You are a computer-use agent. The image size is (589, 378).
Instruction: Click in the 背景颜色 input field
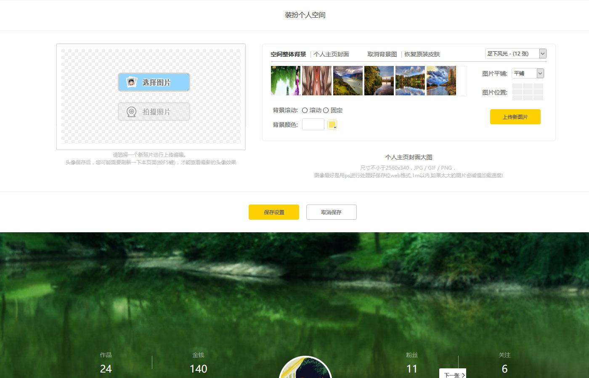[313, 125]
